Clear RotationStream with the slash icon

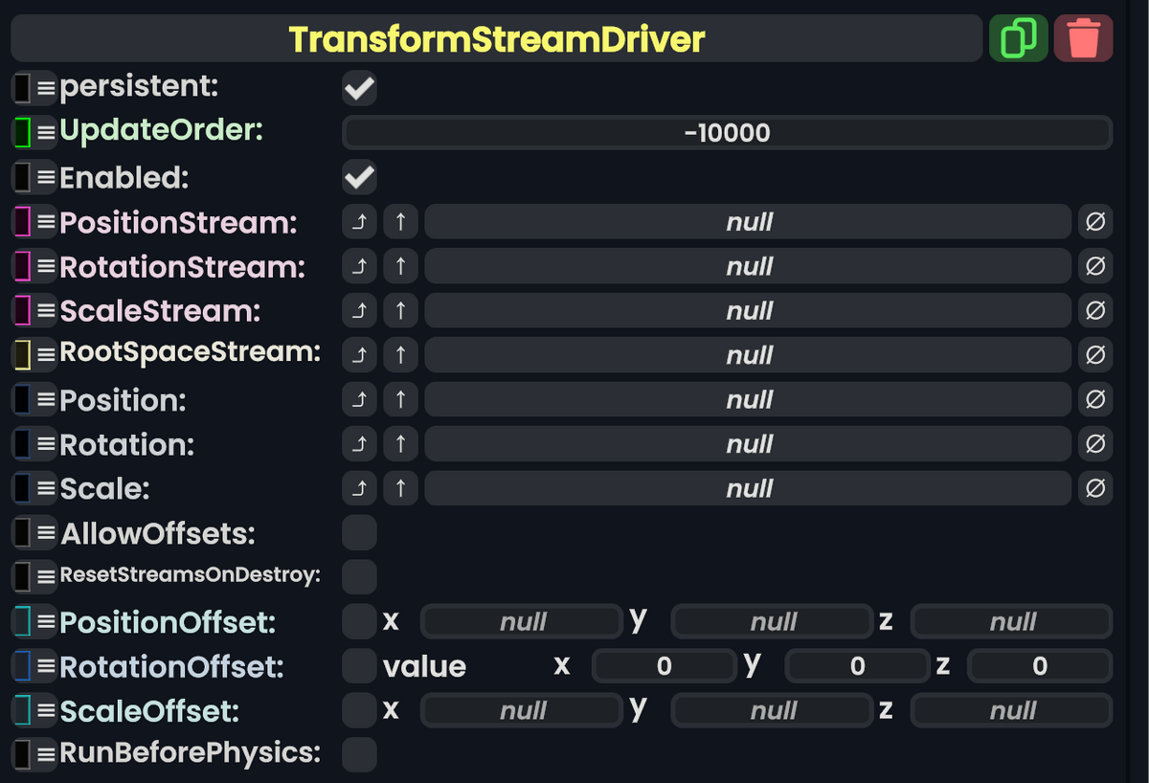click(1094, 266)
